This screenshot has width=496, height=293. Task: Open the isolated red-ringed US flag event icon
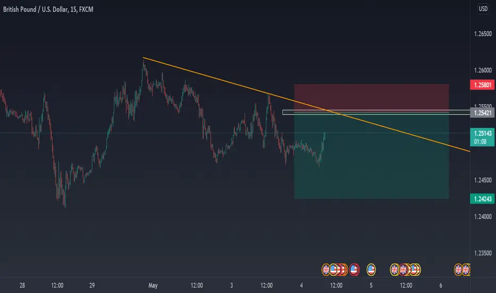(x=354, y=270)
